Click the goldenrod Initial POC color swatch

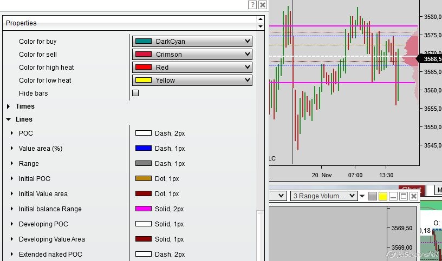click(144, 179)
